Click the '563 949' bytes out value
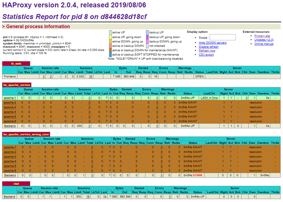This screenshot has height=202, width=283. tap(129, 76)
